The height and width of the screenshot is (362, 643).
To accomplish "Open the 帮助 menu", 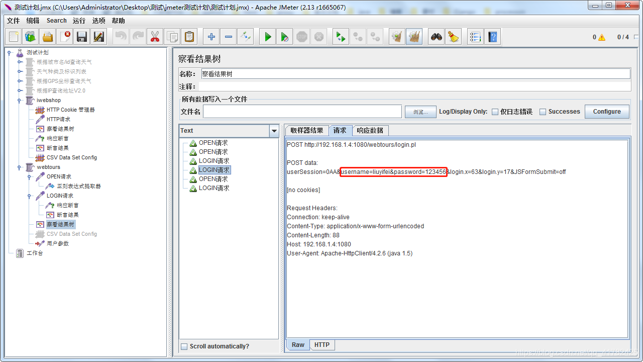I will [119, 21].
